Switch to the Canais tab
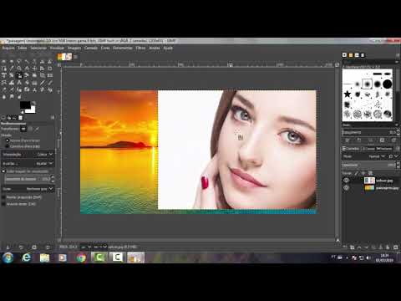The height and width of the screenshot is (301, 401). [368, 149]
